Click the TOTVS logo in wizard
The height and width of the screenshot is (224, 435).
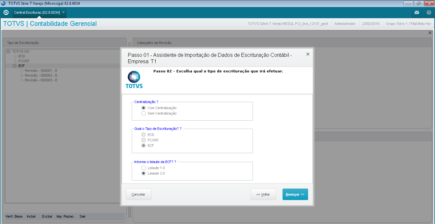tap(134, 79)
